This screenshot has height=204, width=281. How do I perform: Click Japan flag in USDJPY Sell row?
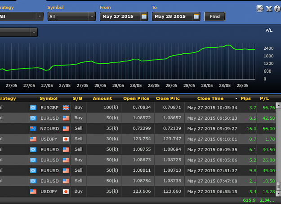(x=66, y=139)
